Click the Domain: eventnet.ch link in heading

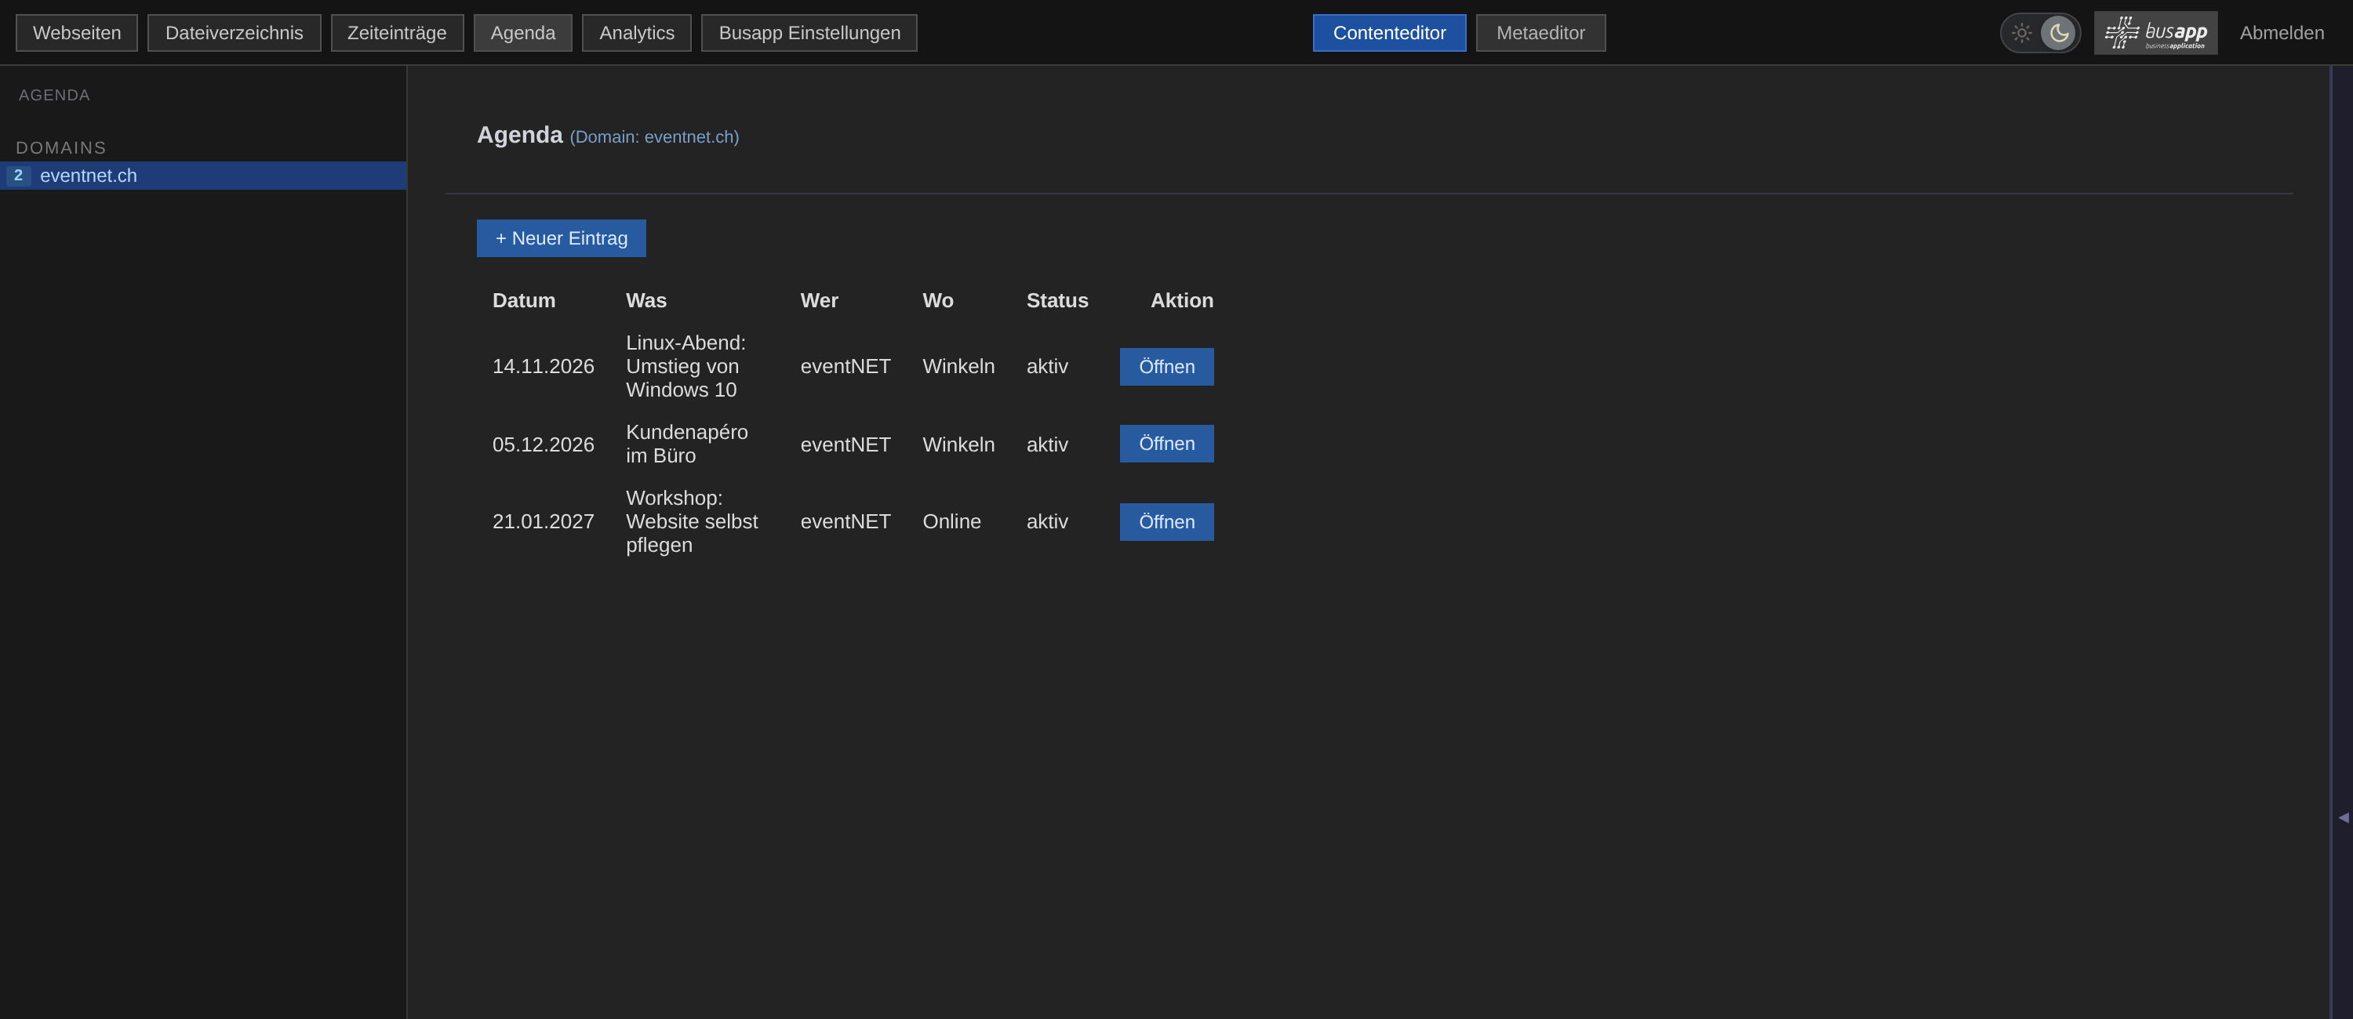(x=654, y=137)
